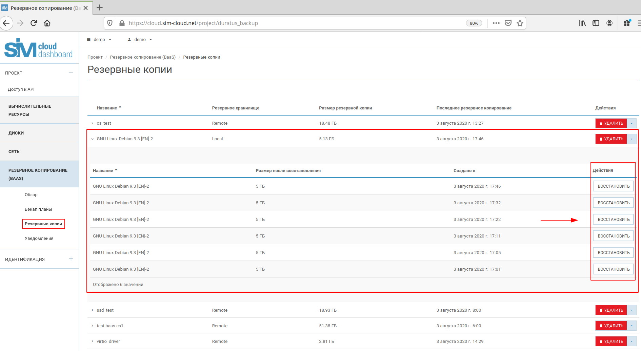Toggle the browser sidebar icon
641x351 pixels.
pyautogui.click(x=596, y=23)
